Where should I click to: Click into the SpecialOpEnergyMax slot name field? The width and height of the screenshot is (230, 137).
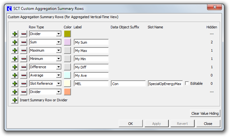point(165,84)
